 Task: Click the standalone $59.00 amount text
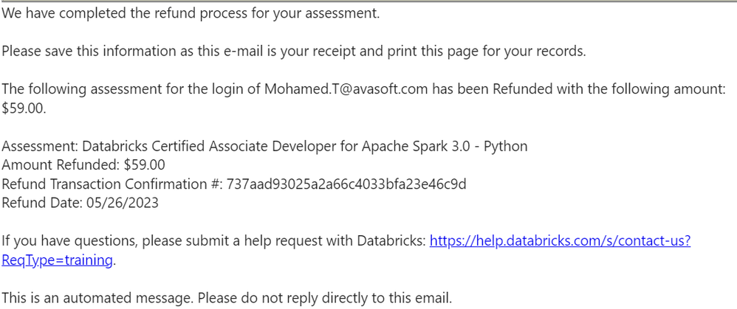point(24,108)
